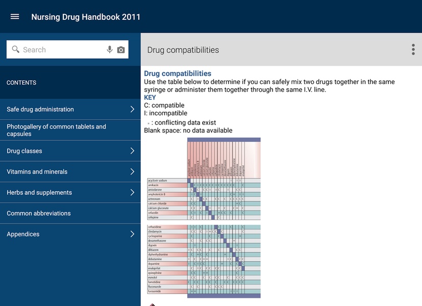422x306 pixels.
Task: Click the 'amiodarone' table row label
Action: [155, 190]
